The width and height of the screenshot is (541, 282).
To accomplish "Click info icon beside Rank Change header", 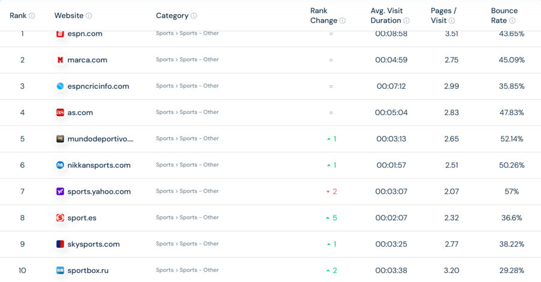I will pyautogui.click(x=342, y=20).
